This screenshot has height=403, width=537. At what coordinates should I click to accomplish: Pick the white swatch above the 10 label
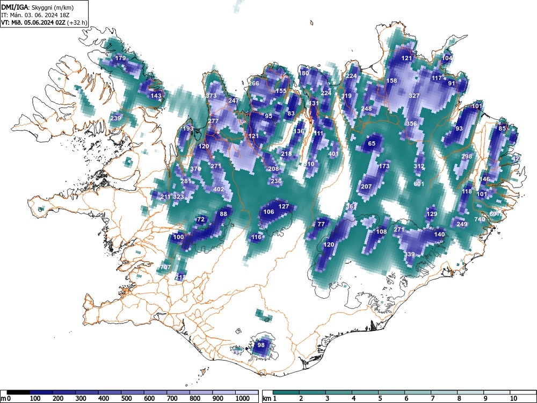(x=523, y=392)
